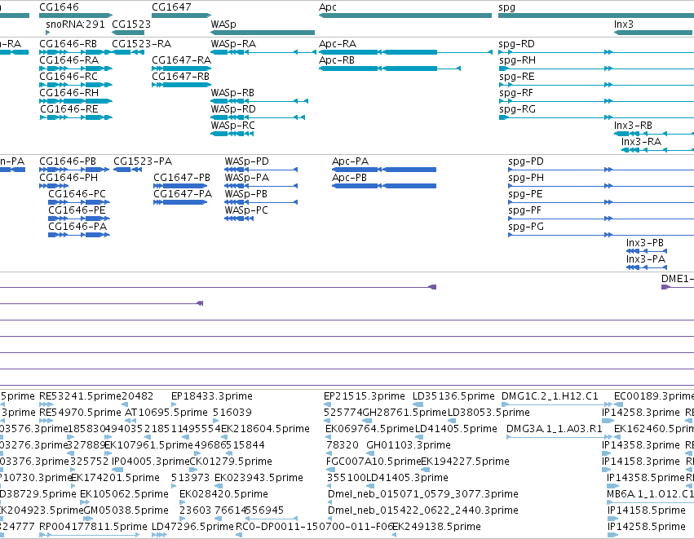Select protein spg-PG
Screen dimensions: 694x539
(601, 235)
